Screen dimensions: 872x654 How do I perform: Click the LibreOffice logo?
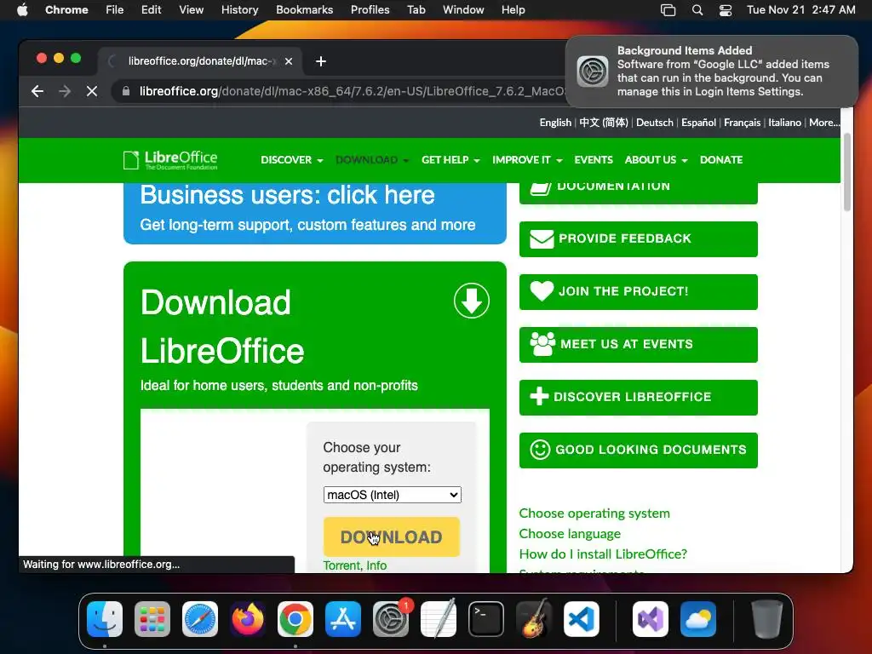[x=170, y=160]
